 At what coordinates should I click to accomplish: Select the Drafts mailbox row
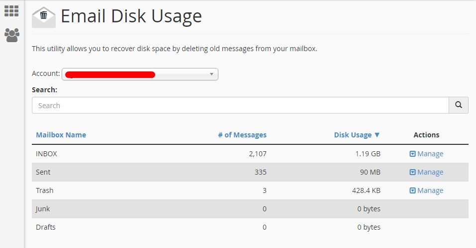[x=46, y=227]
